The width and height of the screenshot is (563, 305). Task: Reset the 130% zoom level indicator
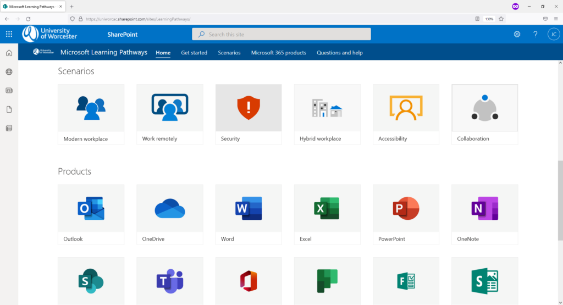(489, 19)
